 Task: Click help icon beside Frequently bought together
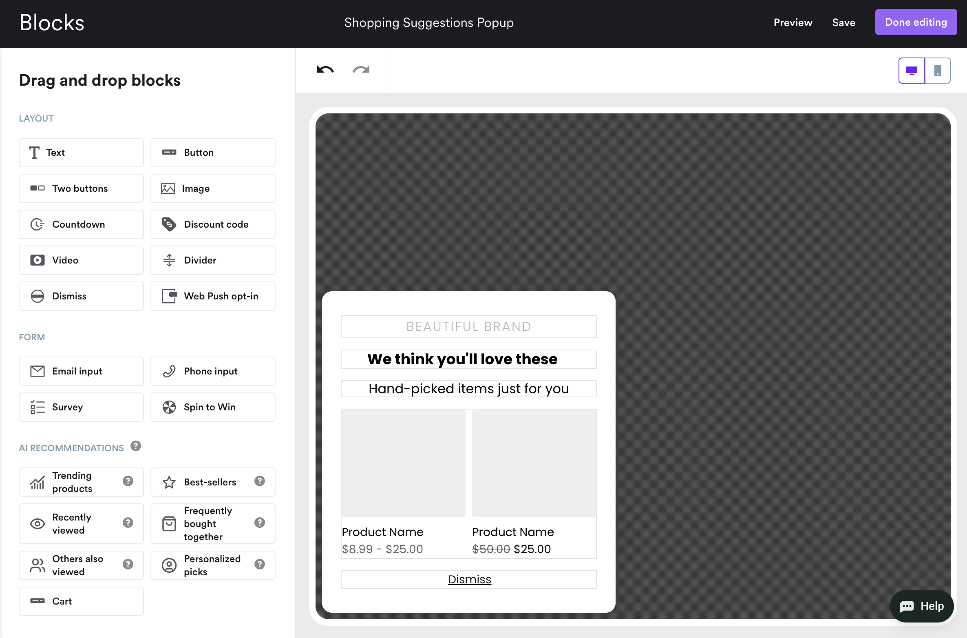coord(260,523)
